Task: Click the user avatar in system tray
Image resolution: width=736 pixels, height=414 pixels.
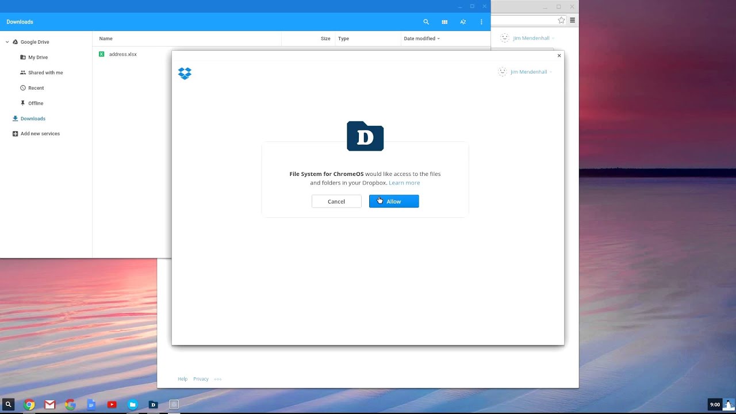Action: coord(729,405)
